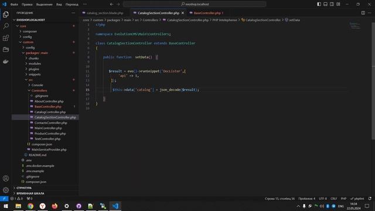This screenshot has width=375, height=211.
Task: Open CatalogController.php in explorer
Action: (x=45, y=112)
